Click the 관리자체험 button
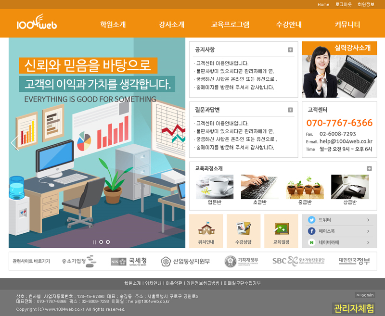This screenshot has height=316, width=385. point(353,308)
